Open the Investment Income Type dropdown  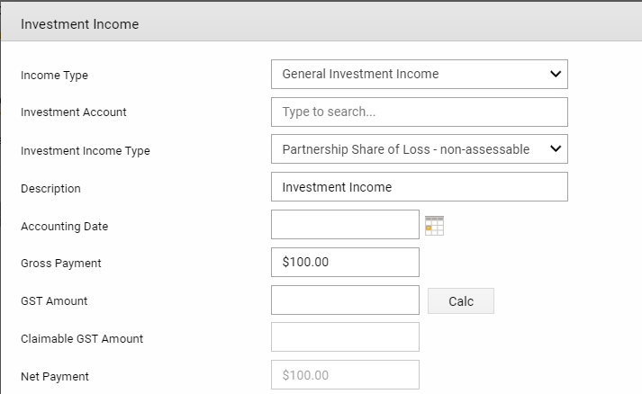pos(420,149)
